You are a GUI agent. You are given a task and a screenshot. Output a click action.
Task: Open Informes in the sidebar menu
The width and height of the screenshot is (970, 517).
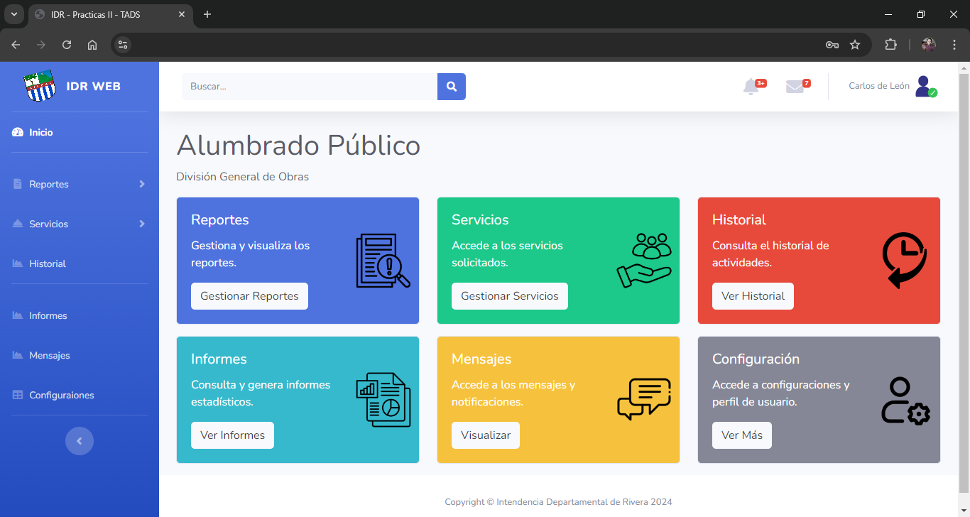(x=48, y=315)
